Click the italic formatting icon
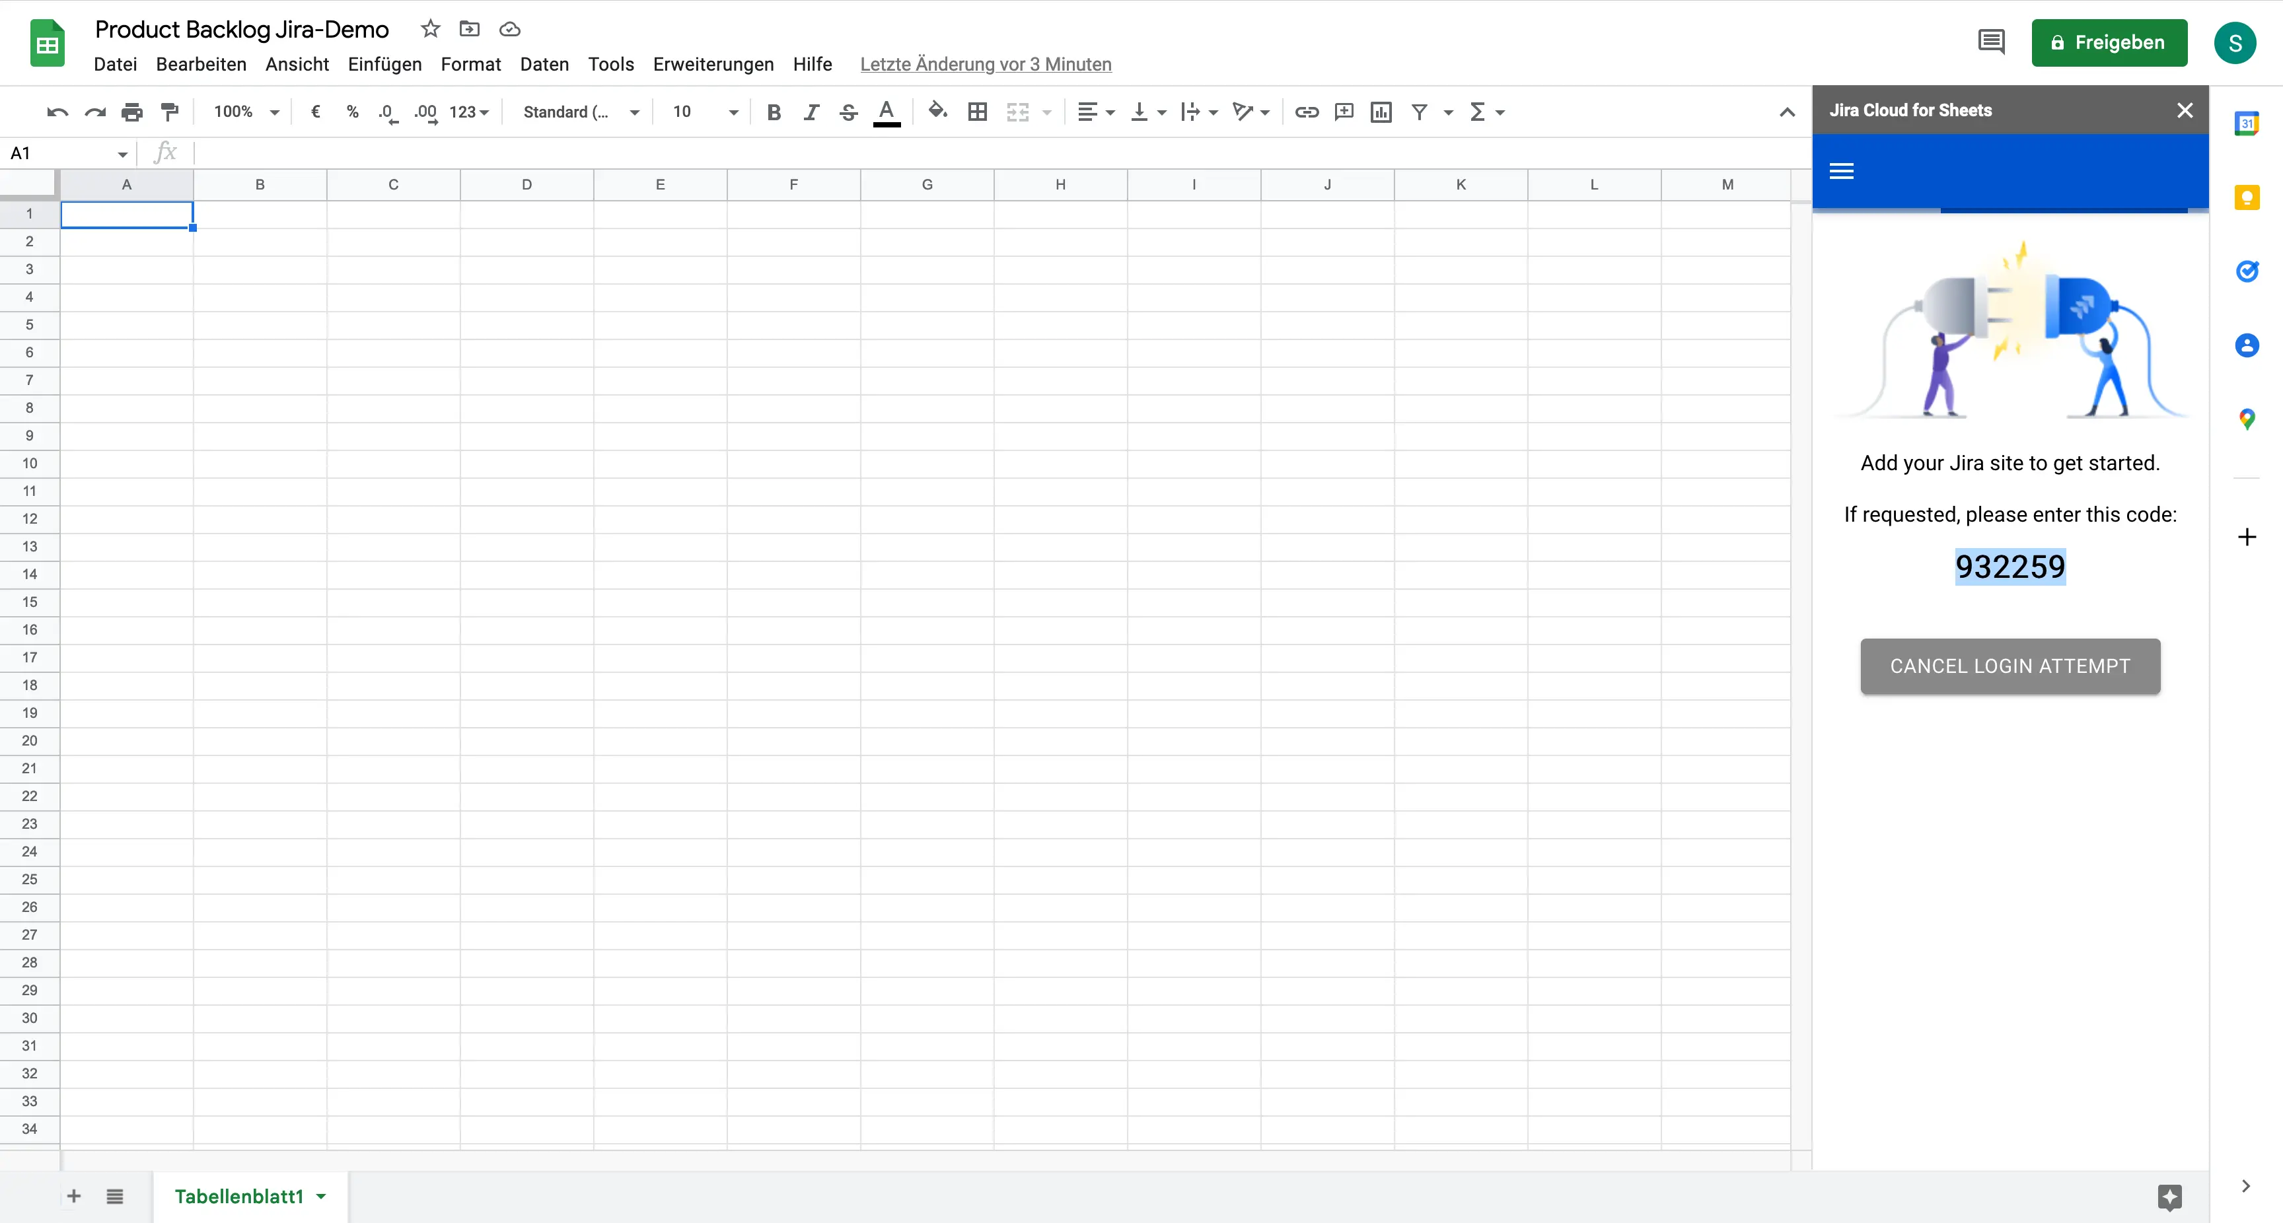Image resolution: width=2283 pixels, height=1223 pixels. [809, 112]
